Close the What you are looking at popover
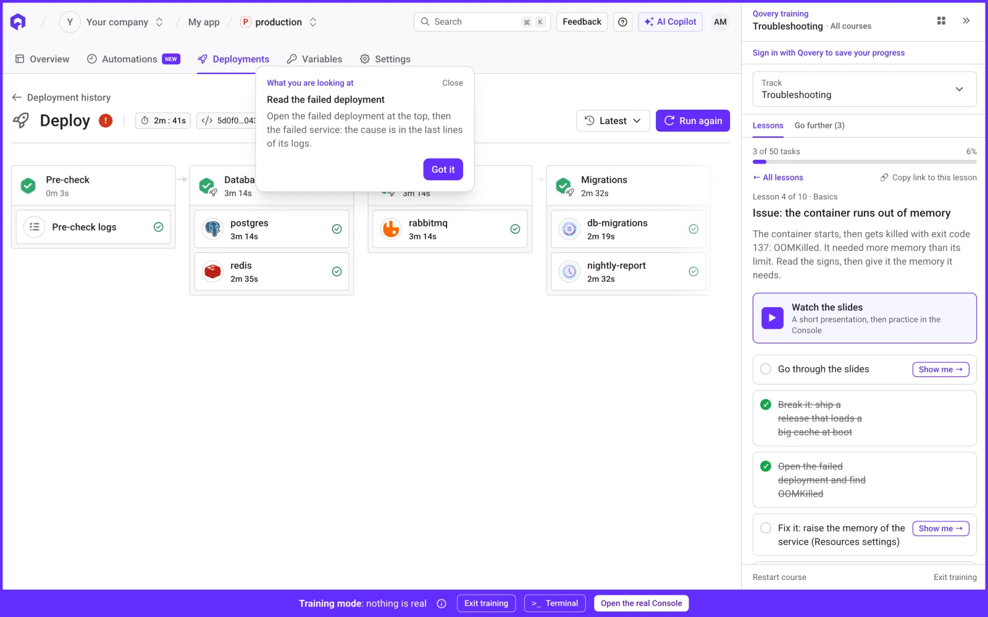 point(453,83)
